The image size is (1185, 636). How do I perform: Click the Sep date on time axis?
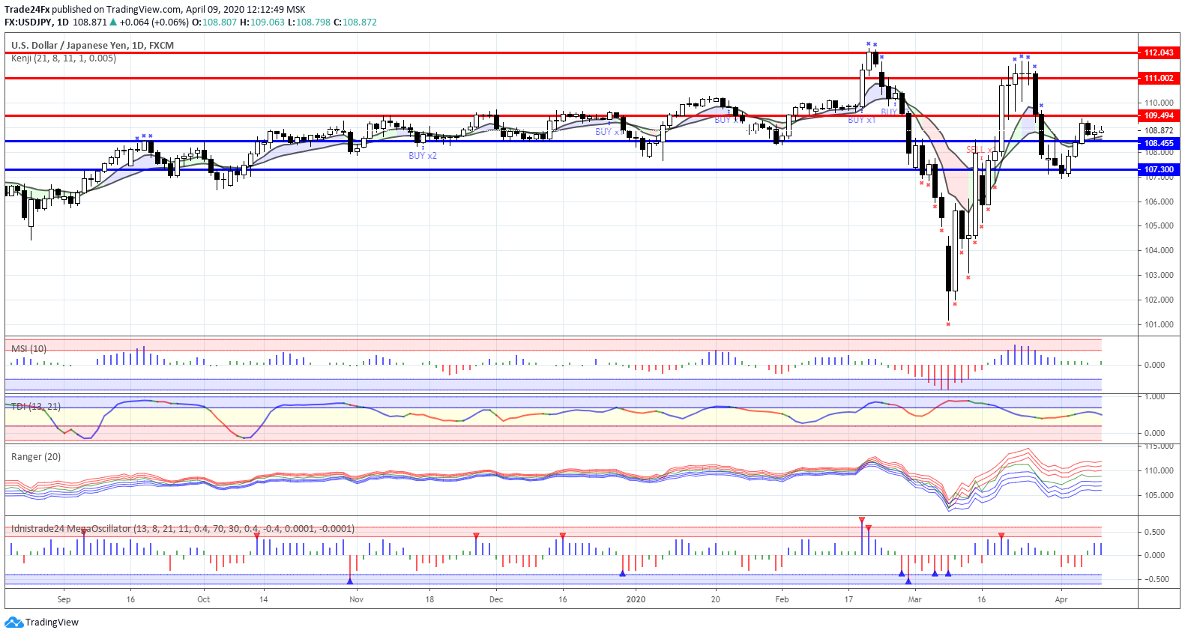[x=64, y=599]
